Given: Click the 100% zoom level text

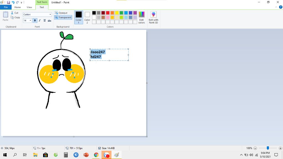Looking at the screenshot, I should pos(249,148).
